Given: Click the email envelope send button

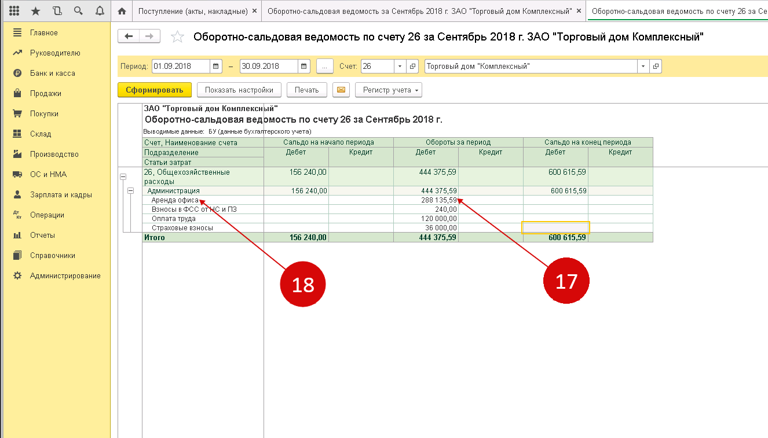Looking at the screenshot, I should click(x=341, y=90).
